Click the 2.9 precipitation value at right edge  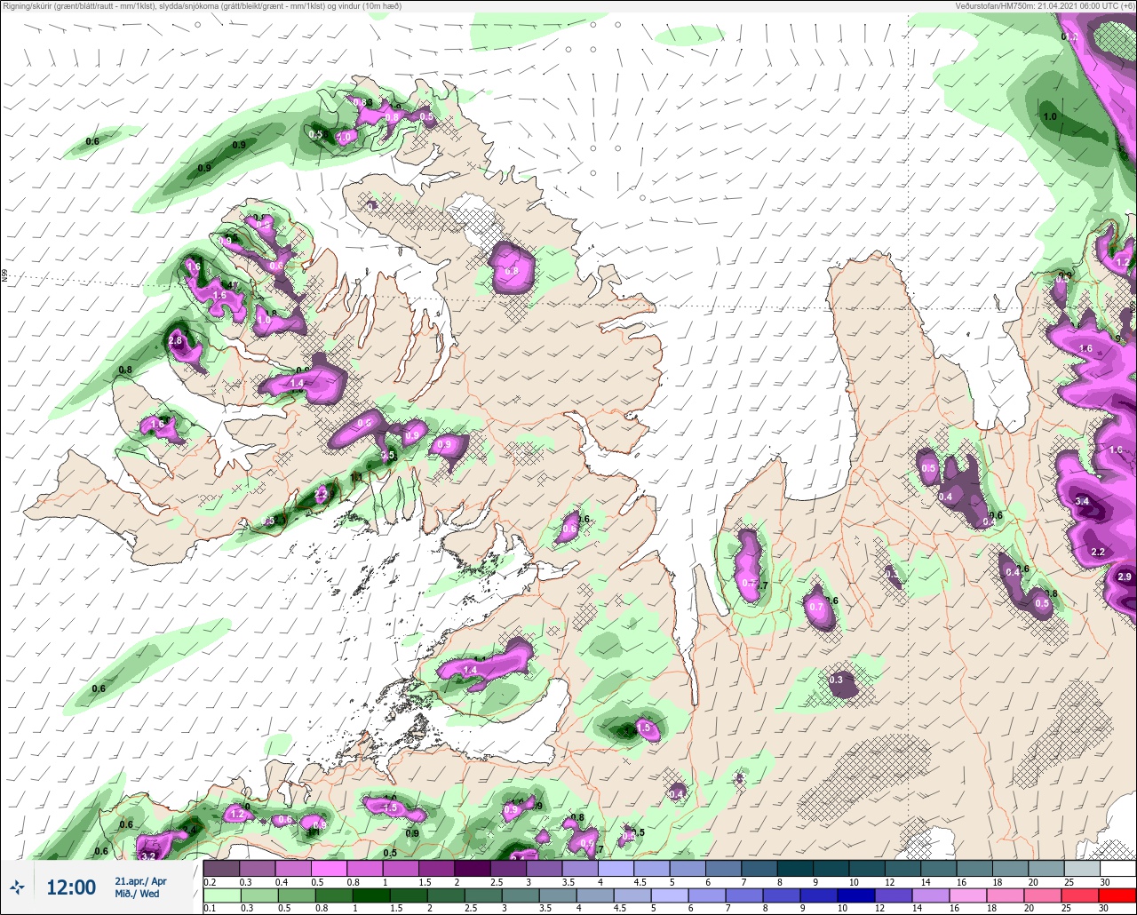pos(1125,577)
